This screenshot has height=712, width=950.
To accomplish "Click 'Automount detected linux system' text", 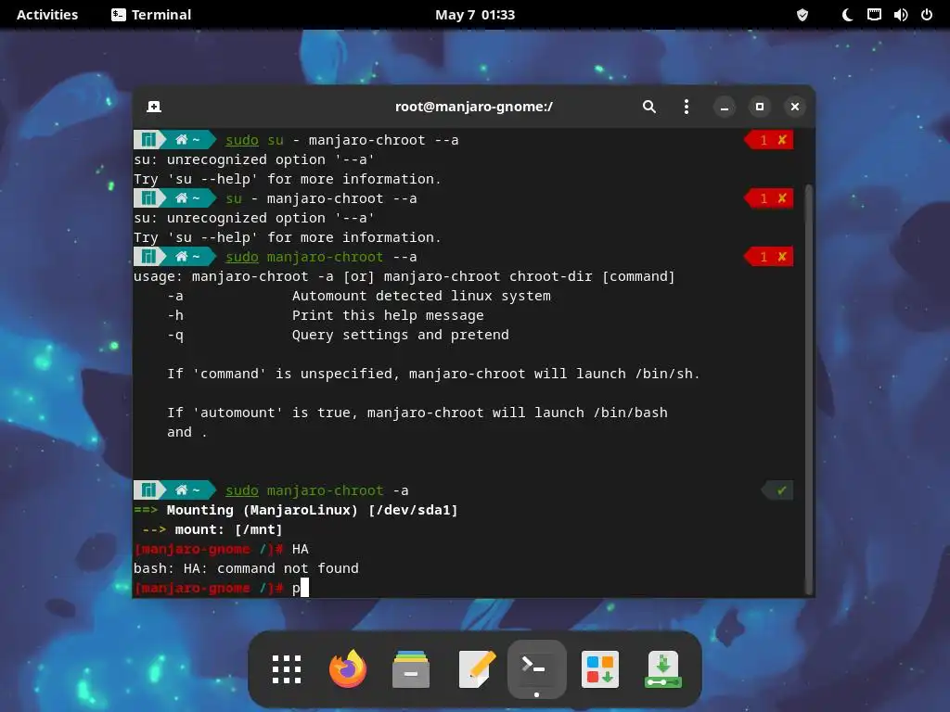I will pyautogui.click(x=422, y=296).
